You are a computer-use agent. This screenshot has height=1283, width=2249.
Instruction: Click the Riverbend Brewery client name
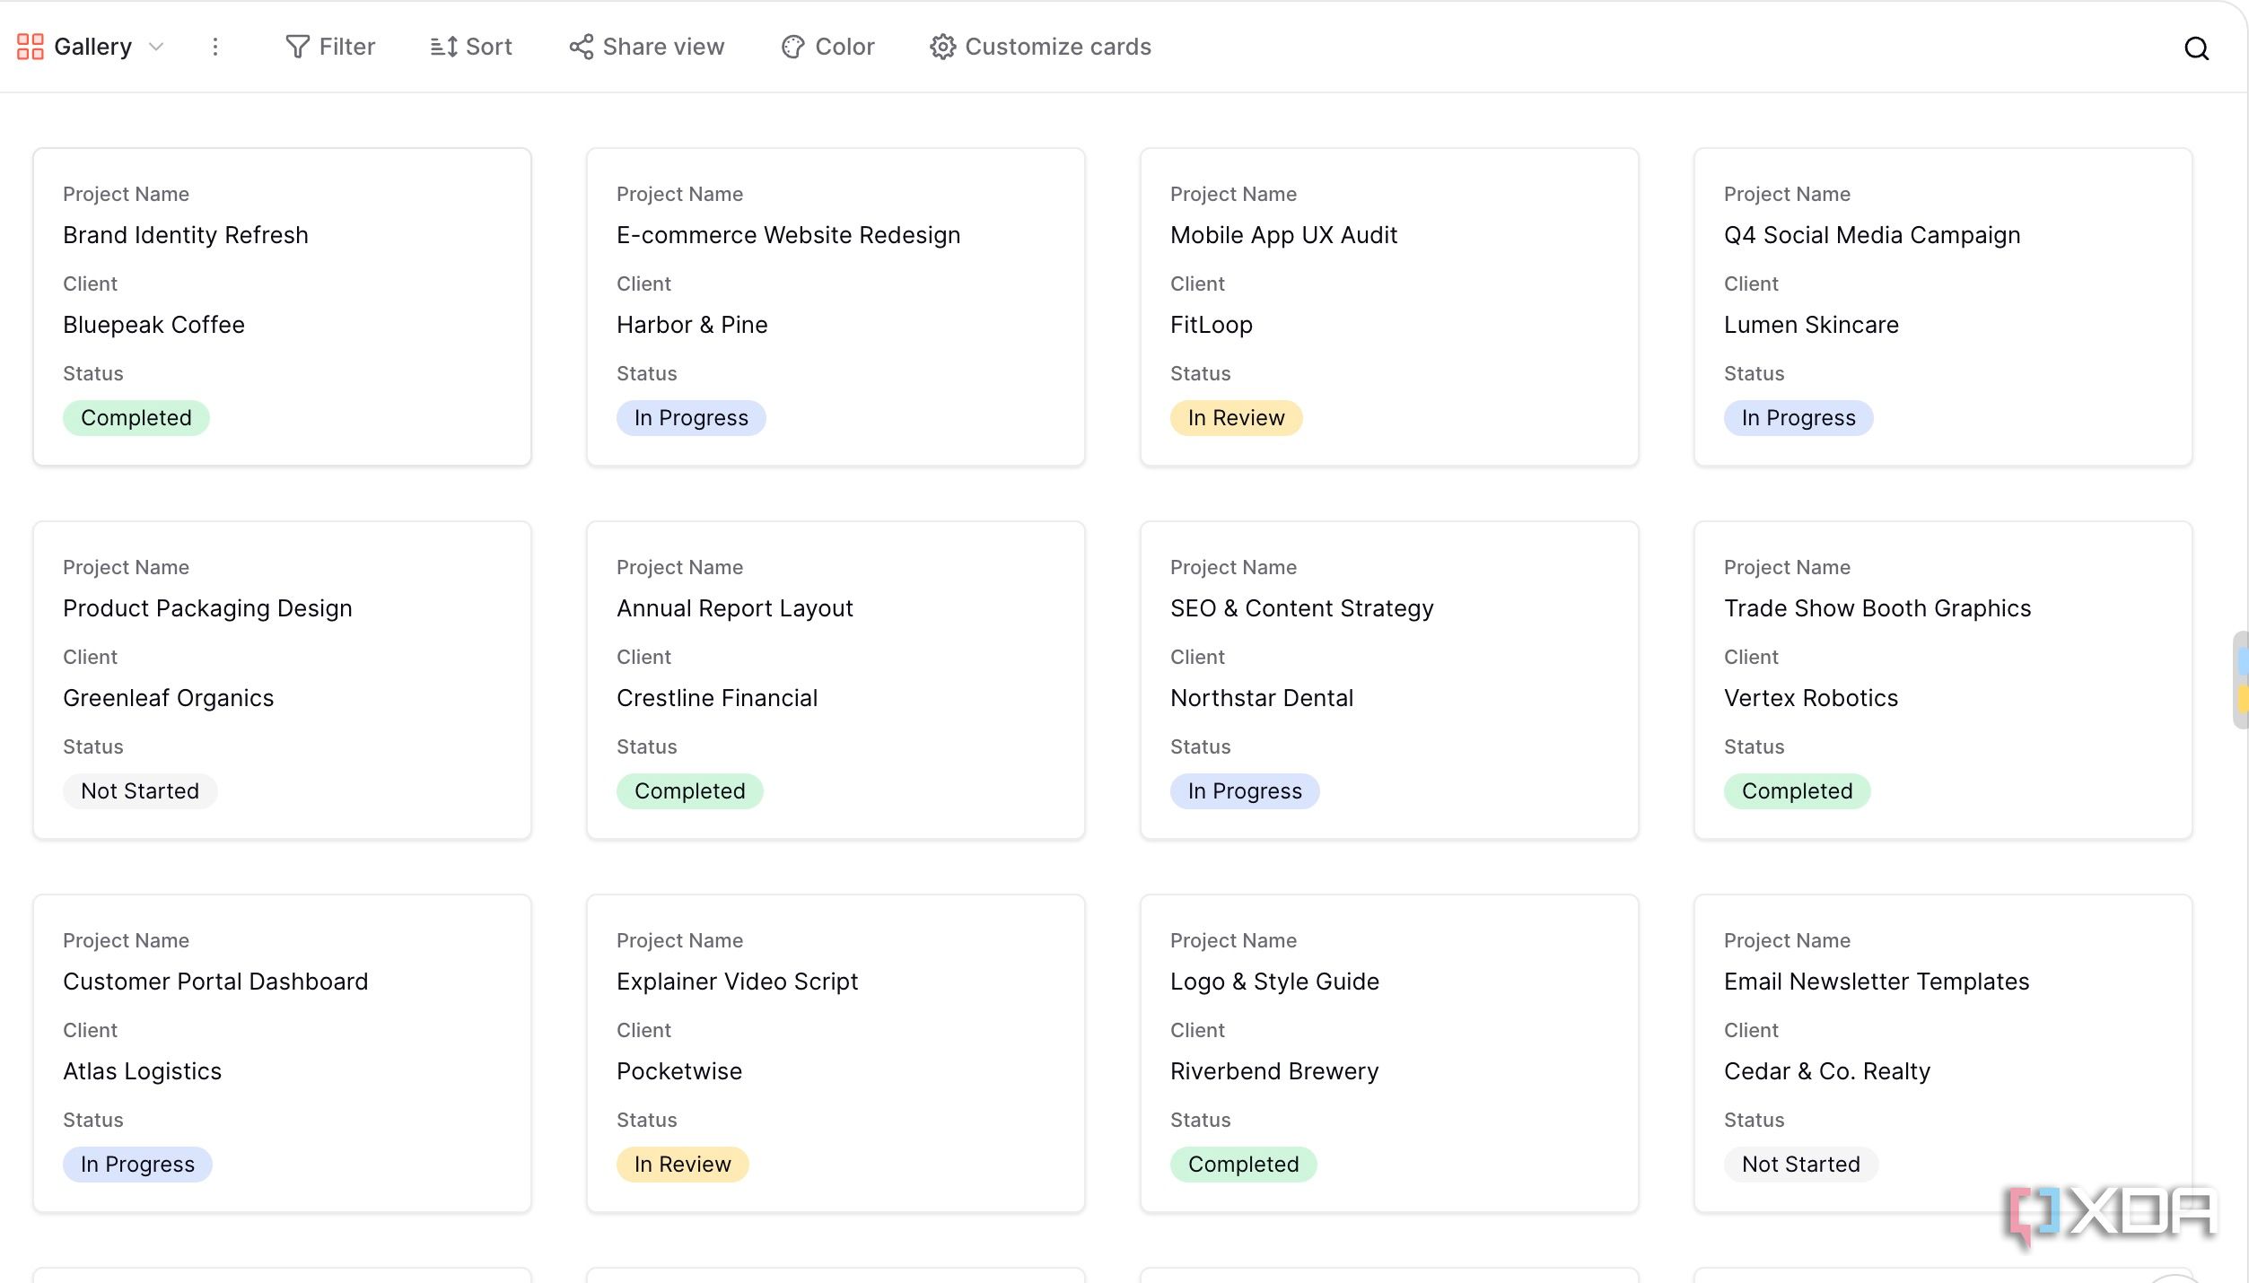[1274, 1071]
